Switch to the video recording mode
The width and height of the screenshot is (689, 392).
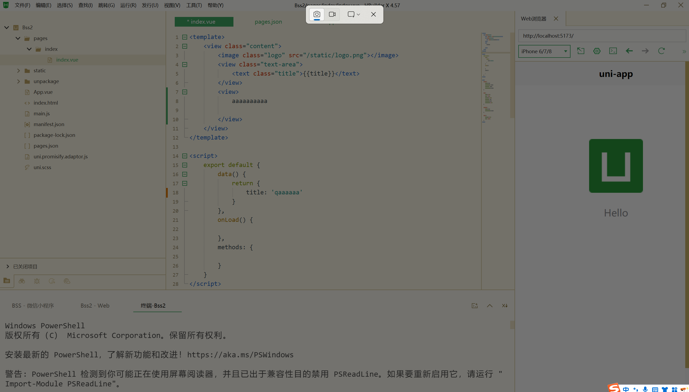(x=332, y=14)
